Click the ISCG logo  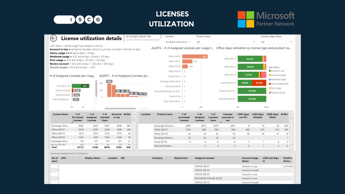point(78,19)
